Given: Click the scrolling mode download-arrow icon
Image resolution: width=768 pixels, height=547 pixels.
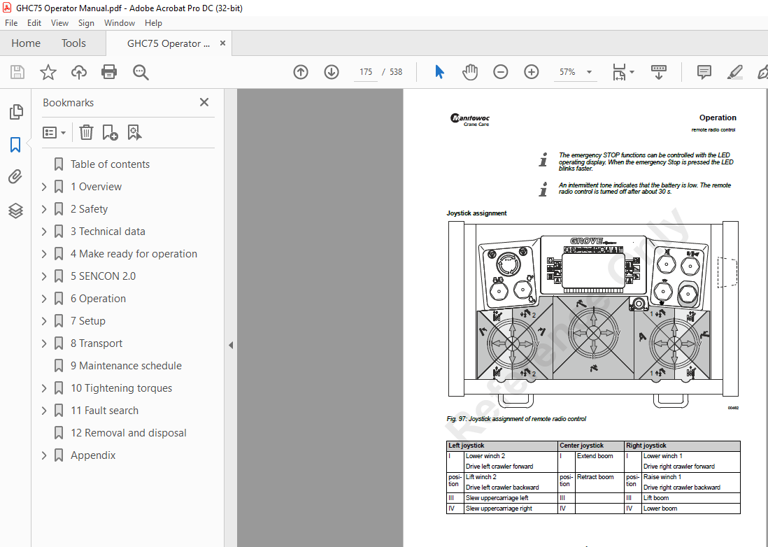Looking at the screenshot, I should coord(659,72).
